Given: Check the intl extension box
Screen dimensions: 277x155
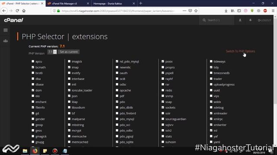Looking at the screenshot, I should point(69,84).
